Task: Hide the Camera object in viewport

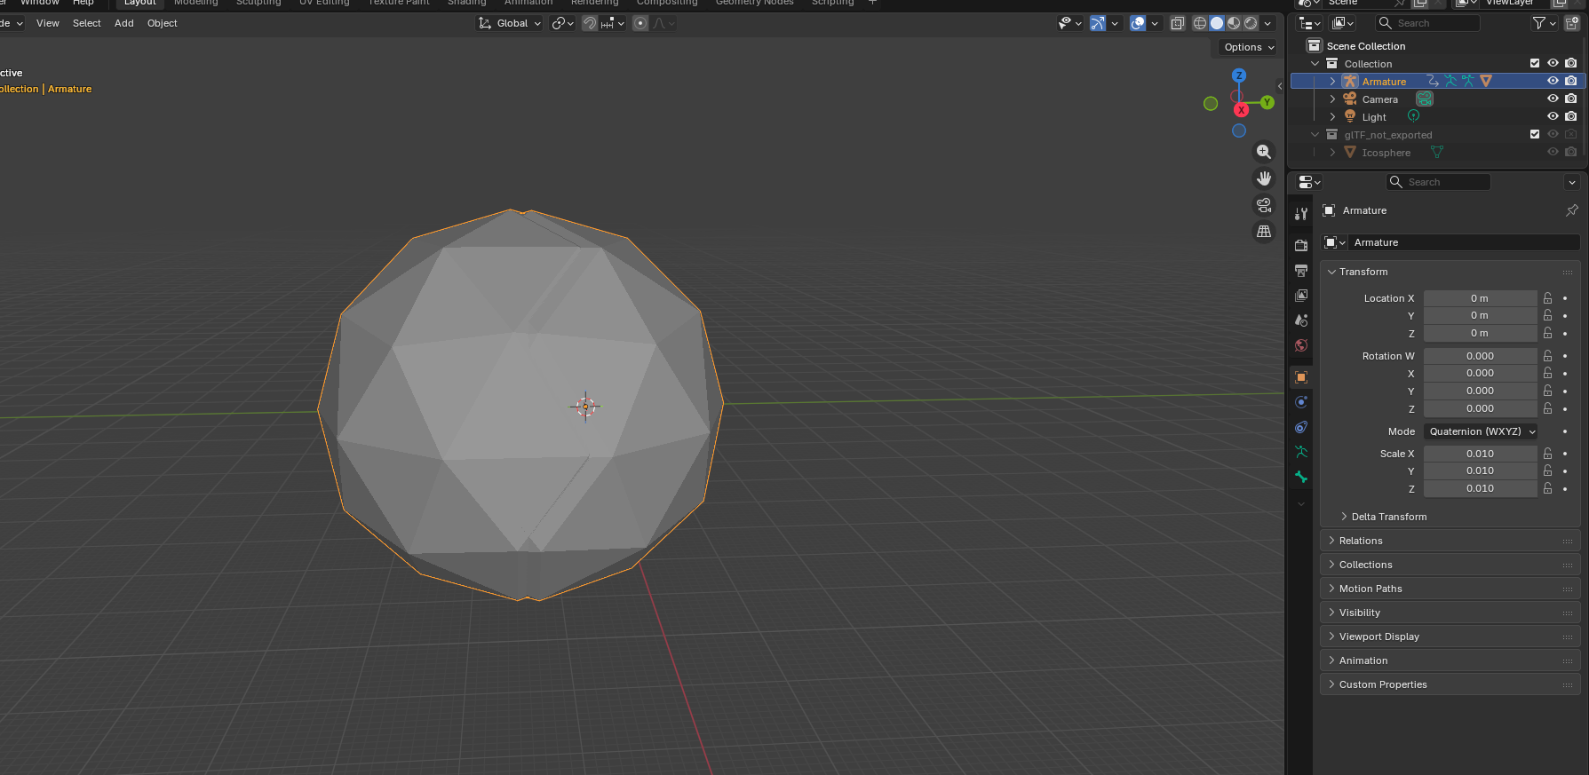Action: [x=1553, y=99]
